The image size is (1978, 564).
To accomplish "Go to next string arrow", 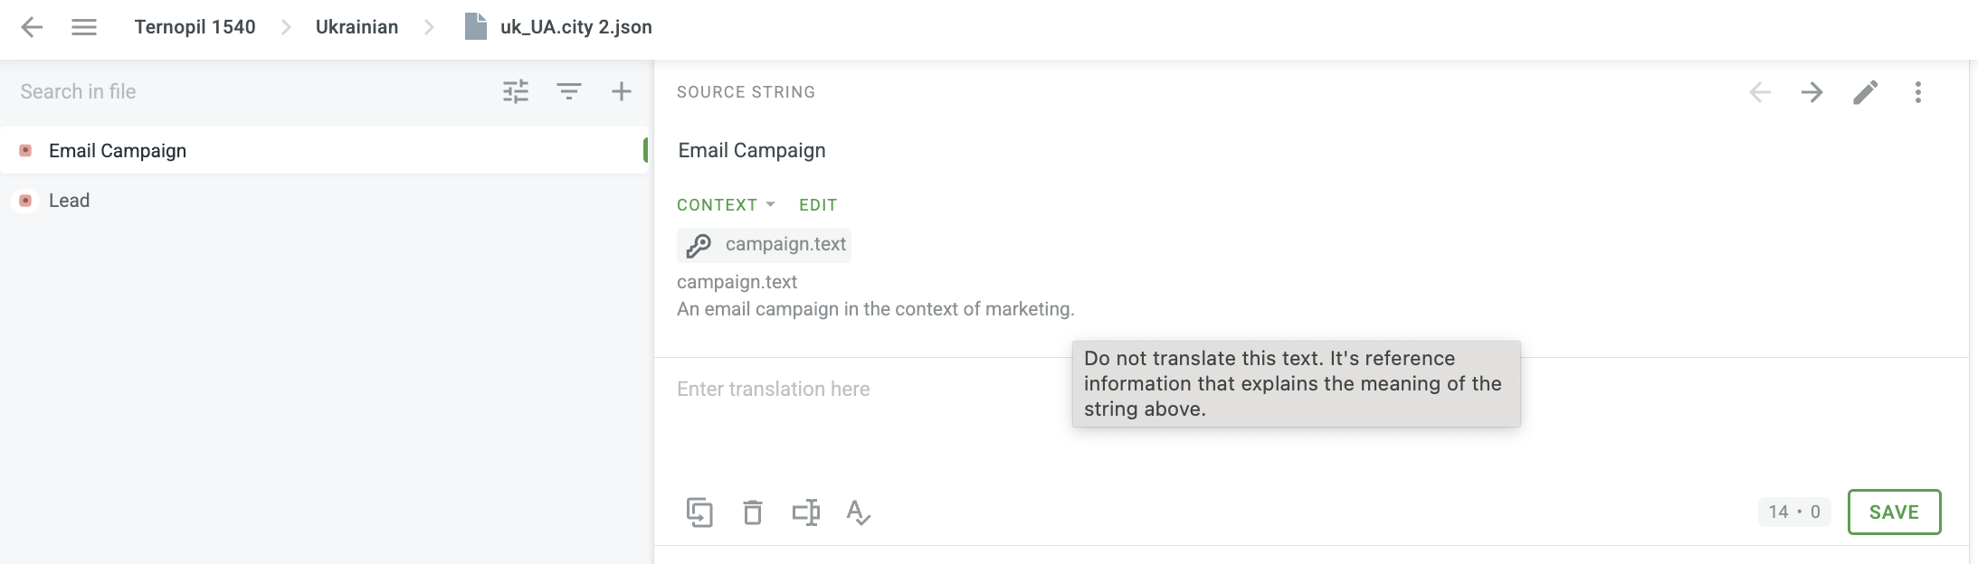I will pos(1812,92).
